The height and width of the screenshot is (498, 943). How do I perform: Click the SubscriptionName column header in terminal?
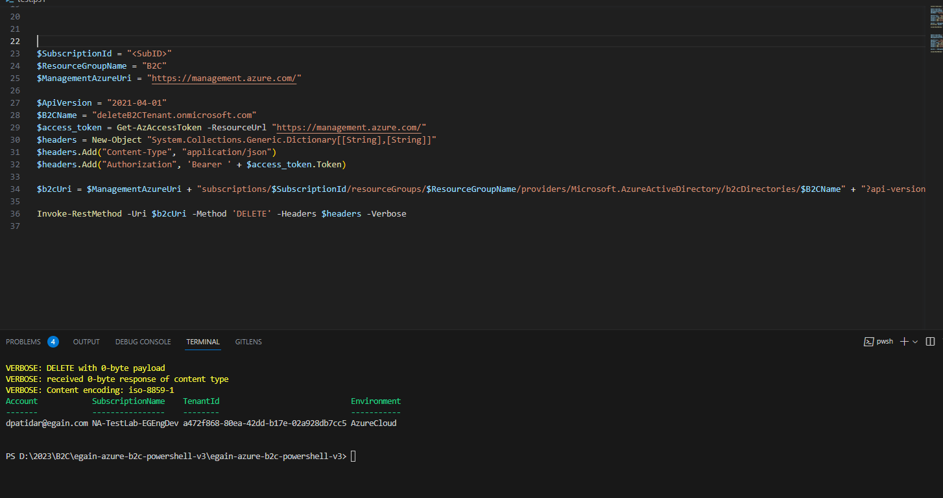128,401
